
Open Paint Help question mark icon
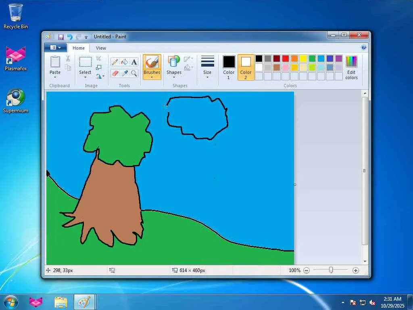click(x=364, y=48)
